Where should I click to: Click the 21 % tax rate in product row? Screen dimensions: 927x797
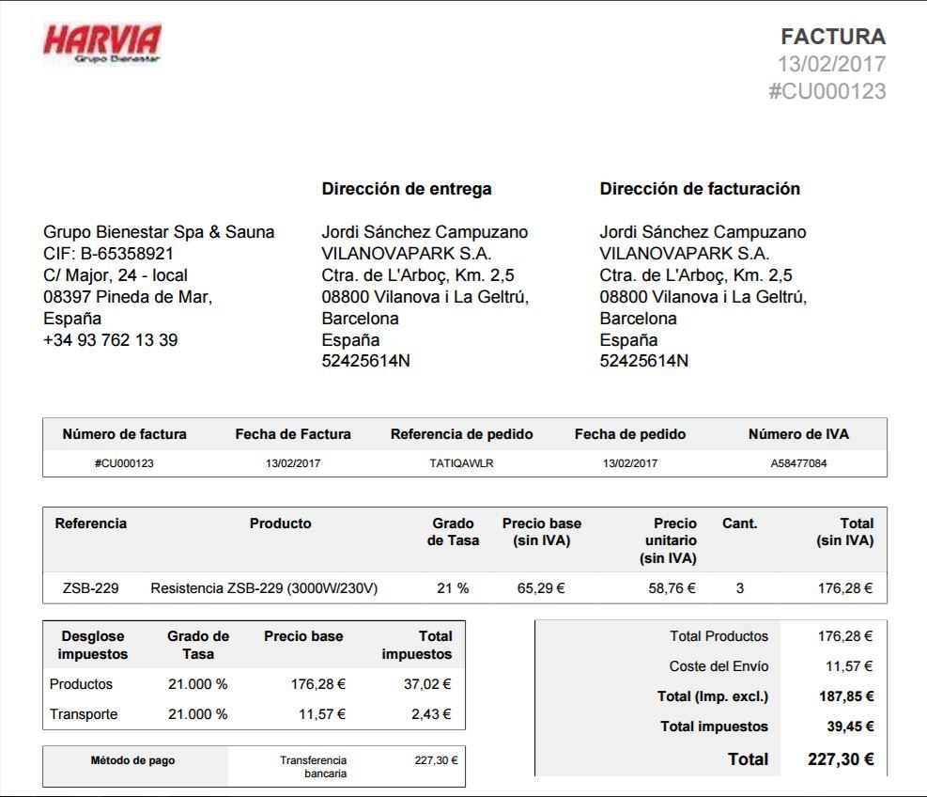coord(453,588)
